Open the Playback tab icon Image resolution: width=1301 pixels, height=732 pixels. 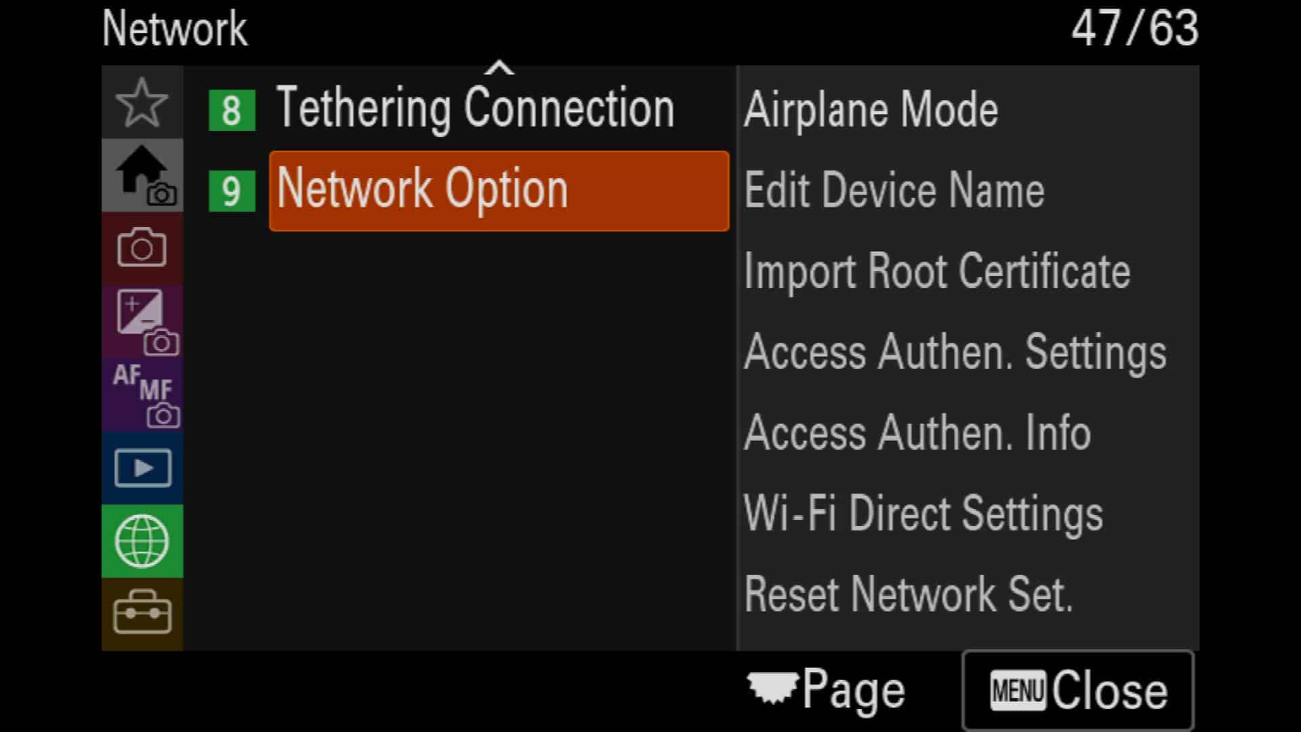[142, 468]
